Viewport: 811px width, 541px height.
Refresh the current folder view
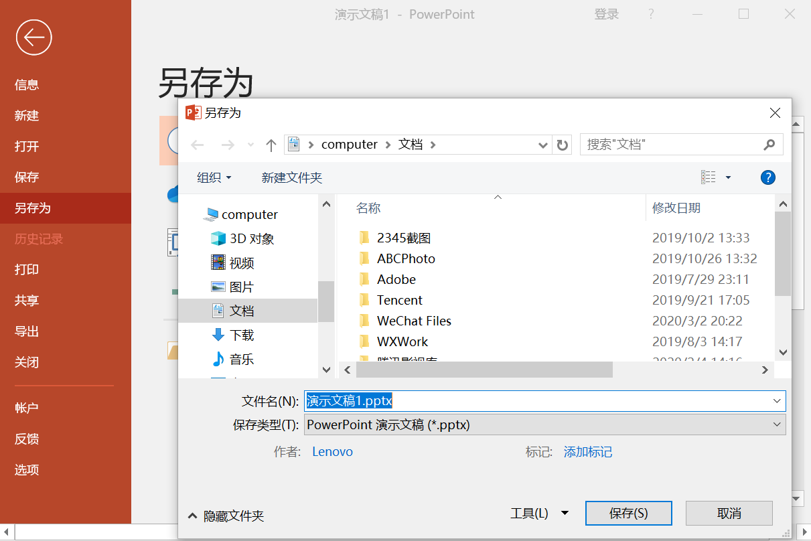[563, 145]
